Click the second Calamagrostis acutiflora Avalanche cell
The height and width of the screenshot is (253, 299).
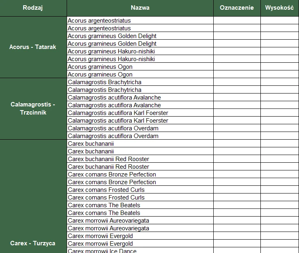[x=140, y=105]
